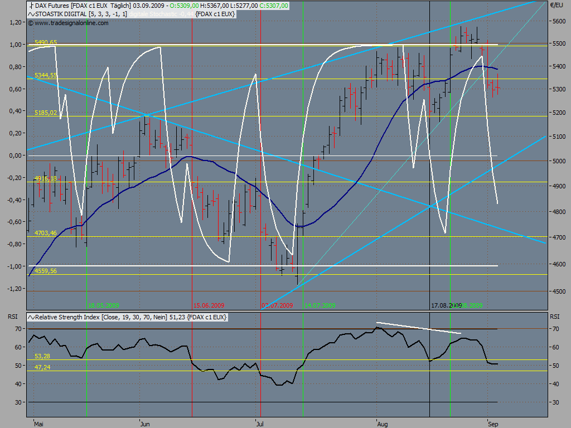
Task: Click the 4500 price axis tick
Action: tap(559, 291)
